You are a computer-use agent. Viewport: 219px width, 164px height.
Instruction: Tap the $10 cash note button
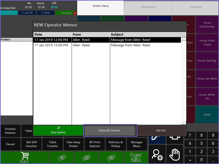62,157
